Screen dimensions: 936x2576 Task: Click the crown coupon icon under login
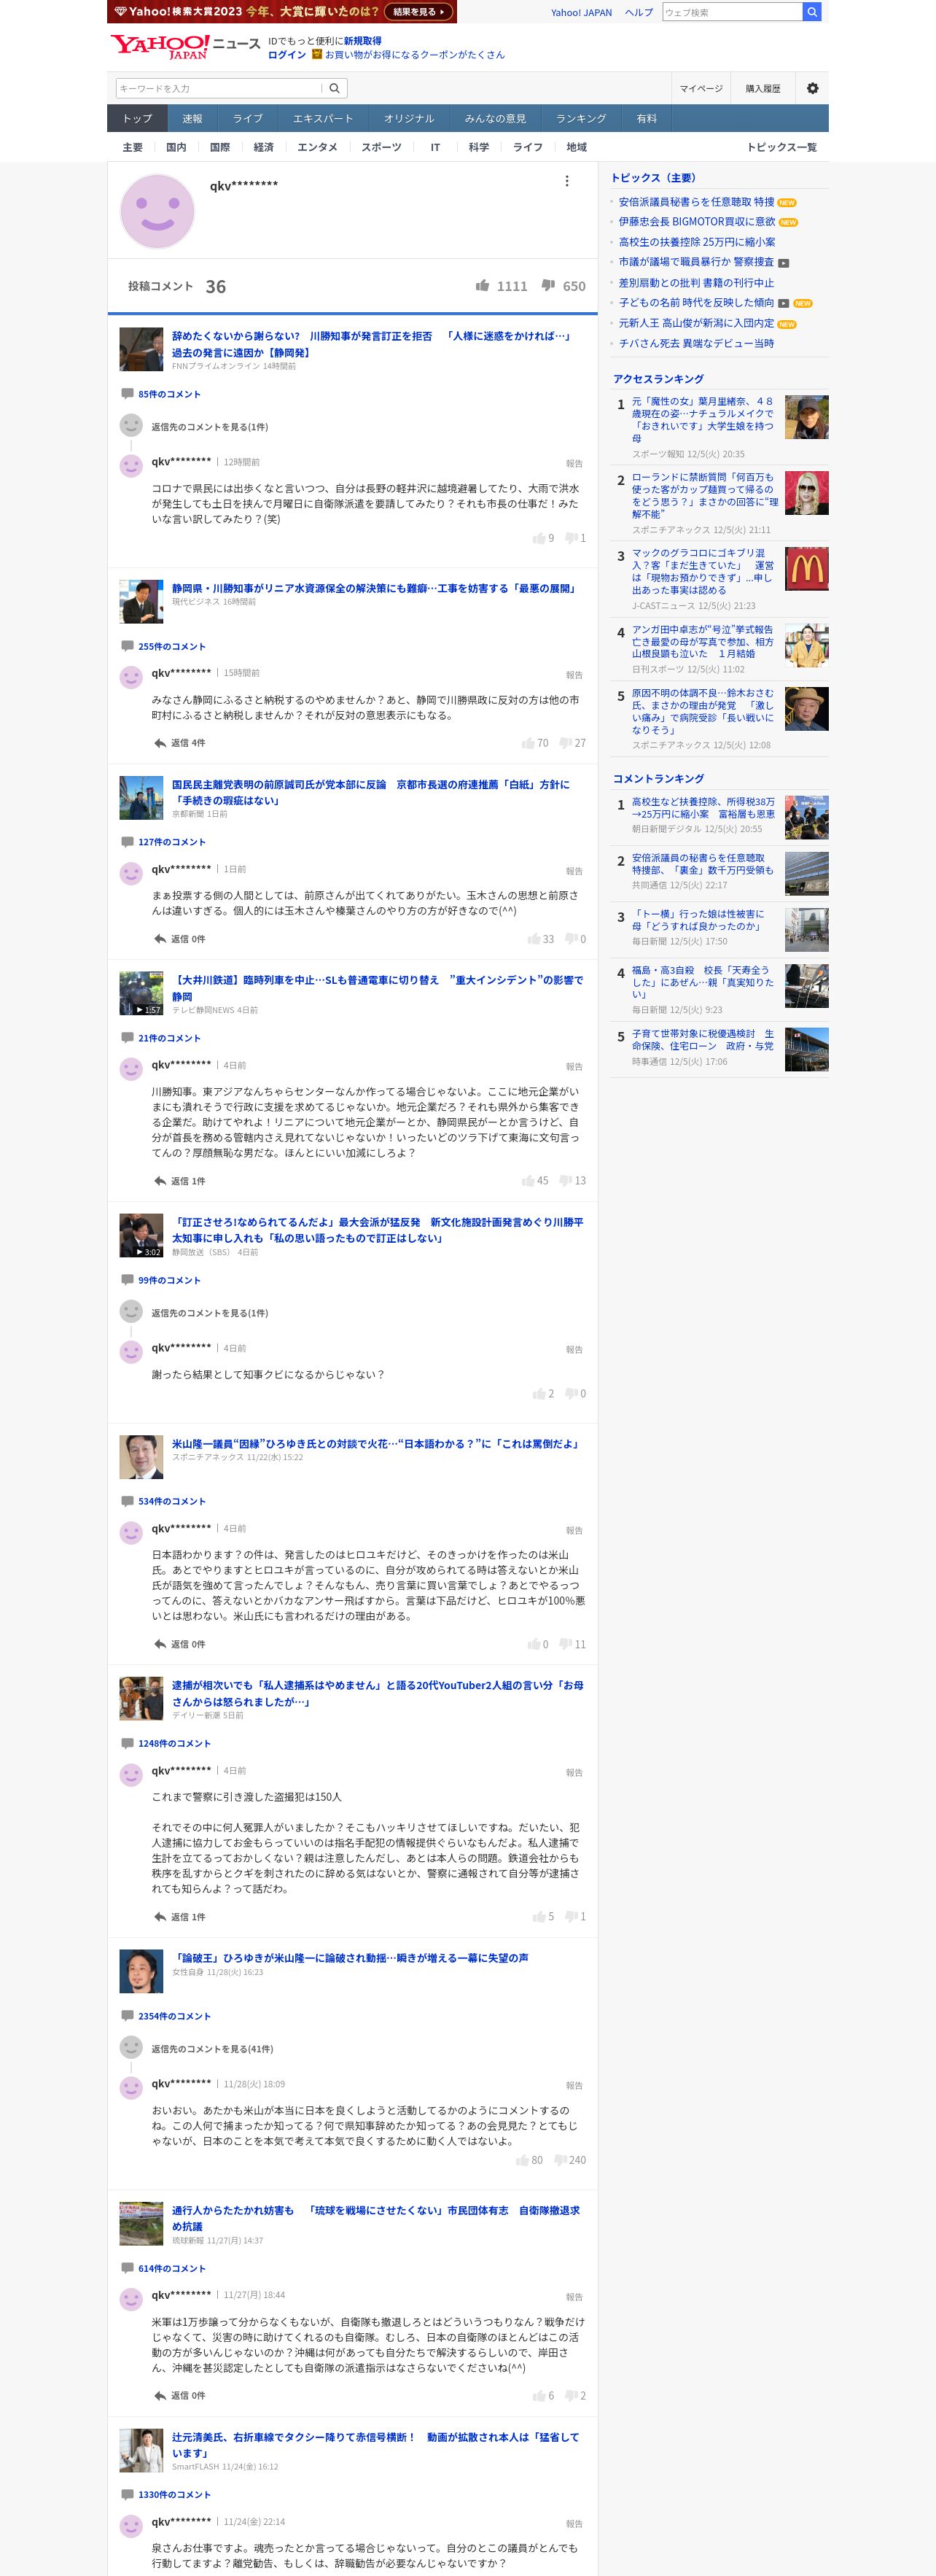317,55
